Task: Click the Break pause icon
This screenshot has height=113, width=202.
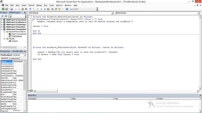Action: click(x=41, y=9)
